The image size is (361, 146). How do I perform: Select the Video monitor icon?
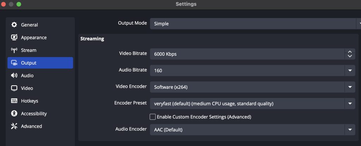click(14, 88)
